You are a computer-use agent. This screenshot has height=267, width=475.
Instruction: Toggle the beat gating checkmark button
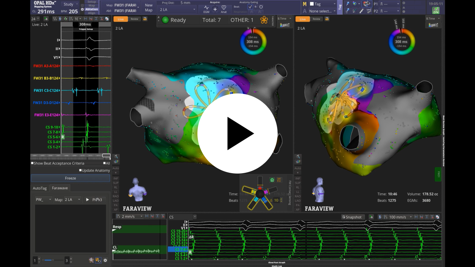coord(250,7)
